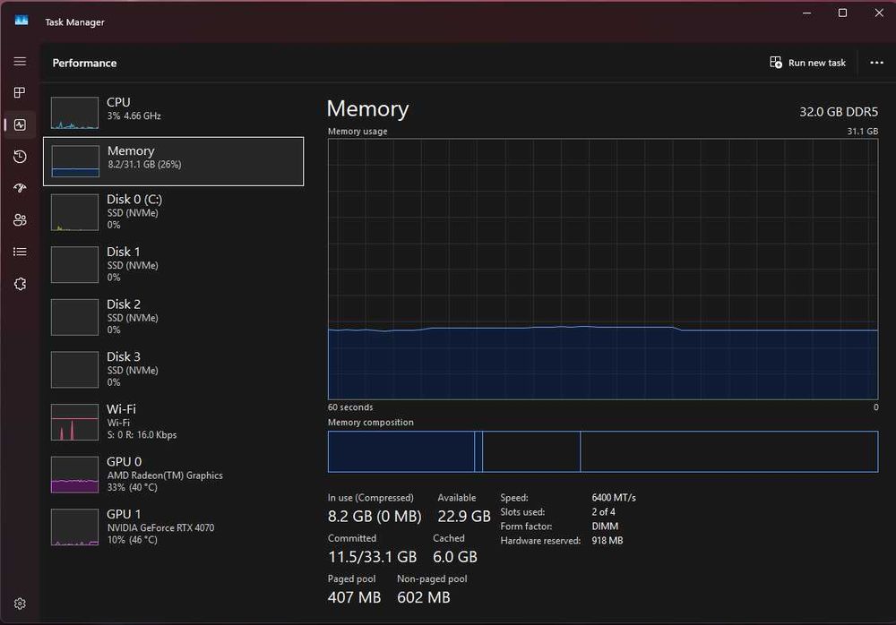Image resolution: width=896 pixels, height=625 pixels.
Task: Select the Wi-Fi resource entry
Action: (173, 423)
